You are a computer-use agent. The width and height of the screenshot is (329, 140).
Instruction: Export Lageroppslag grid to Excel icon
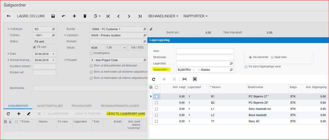point(195,79)
